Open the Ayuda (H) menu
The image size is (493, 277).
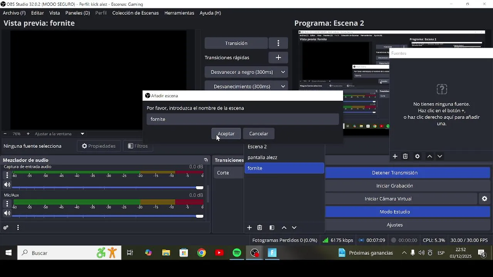(x=210, y=13)
